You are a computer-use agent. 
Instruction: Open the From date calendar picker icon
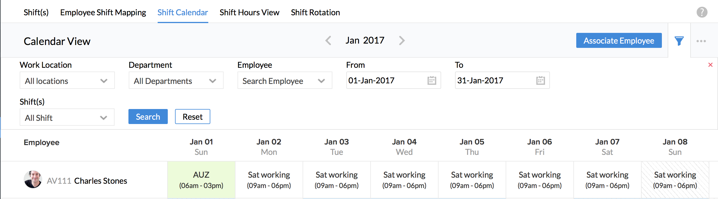point(432,80)
